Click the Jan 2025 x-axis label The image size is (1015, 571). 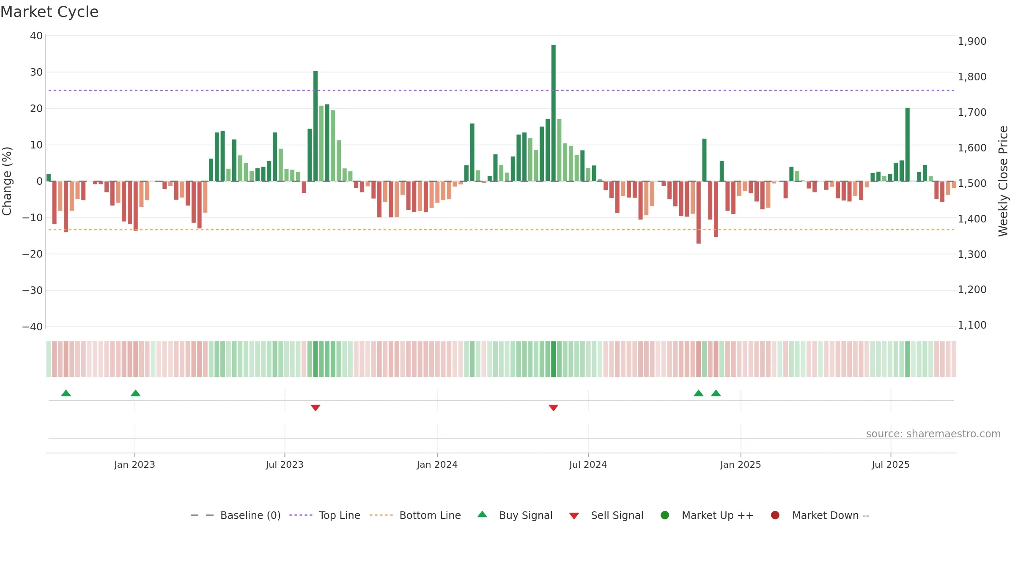(x=741, y=464)
